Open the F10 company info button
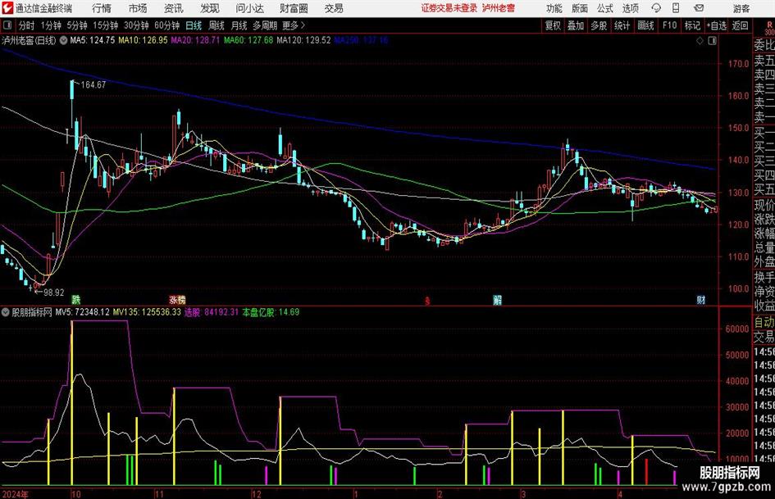Image resolution: width=775 pixels, height=499 pixels. [x=669, y=25]
